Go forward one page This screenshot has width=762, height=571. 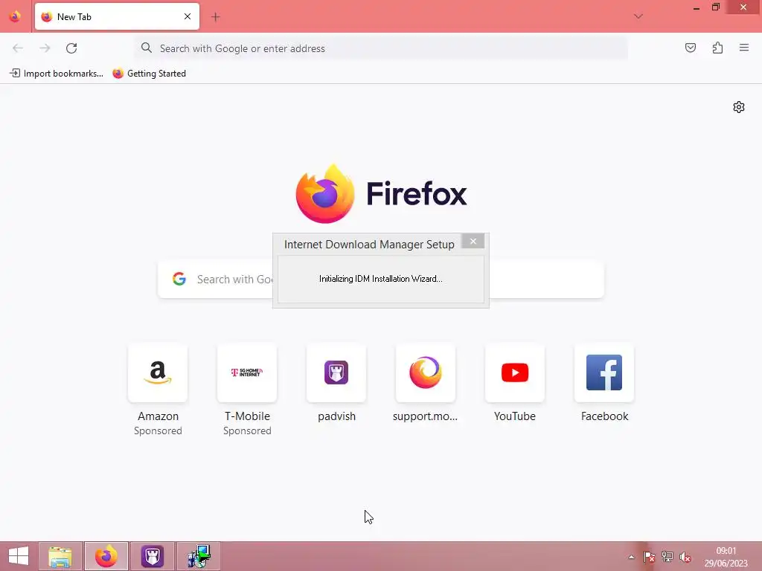(x=45, y=48)
